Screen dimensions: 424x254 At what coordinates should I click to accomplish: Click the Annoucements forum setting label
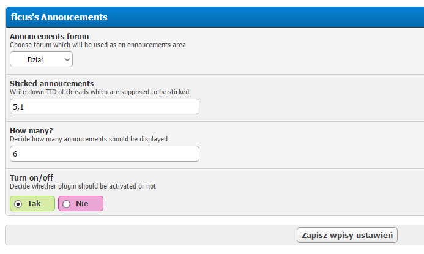[x=50, y=36]
